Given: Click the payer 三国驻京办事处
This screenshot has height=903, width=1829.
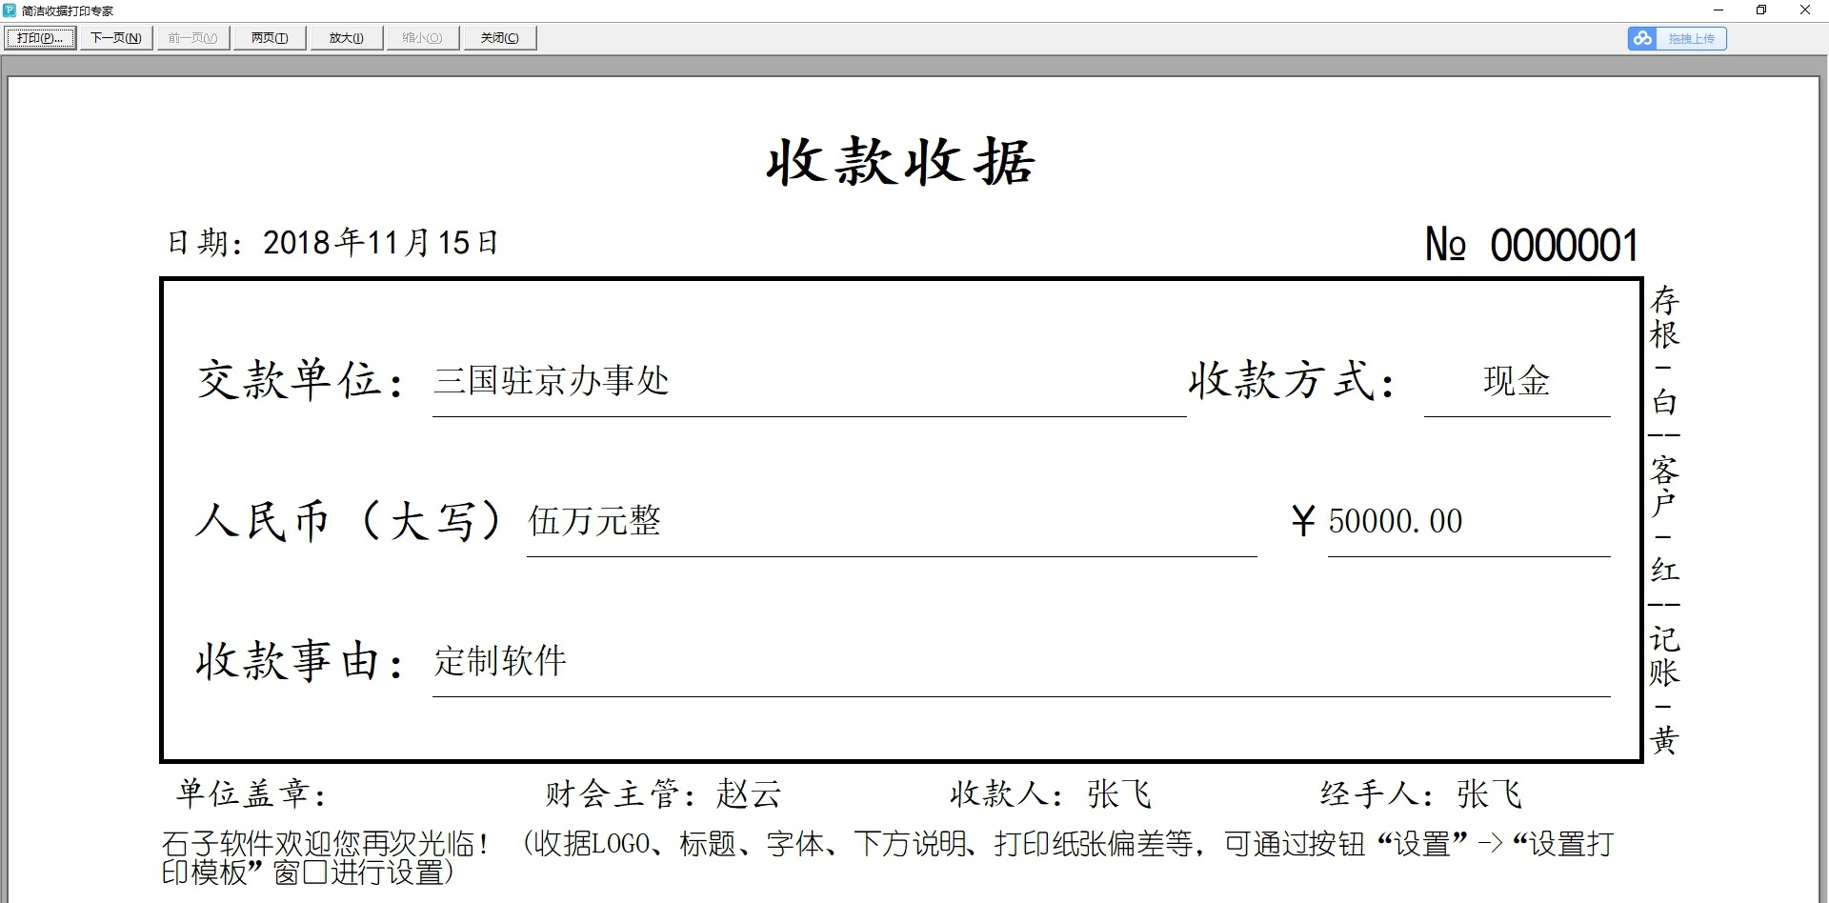Looking at the screenshot, I should (x=552, y=381).
